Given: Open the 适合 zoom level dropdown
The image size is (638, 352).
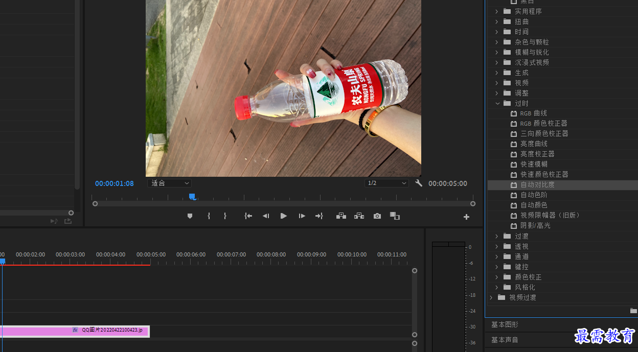Looking at the screenshot, I should (x=169, y=183).
